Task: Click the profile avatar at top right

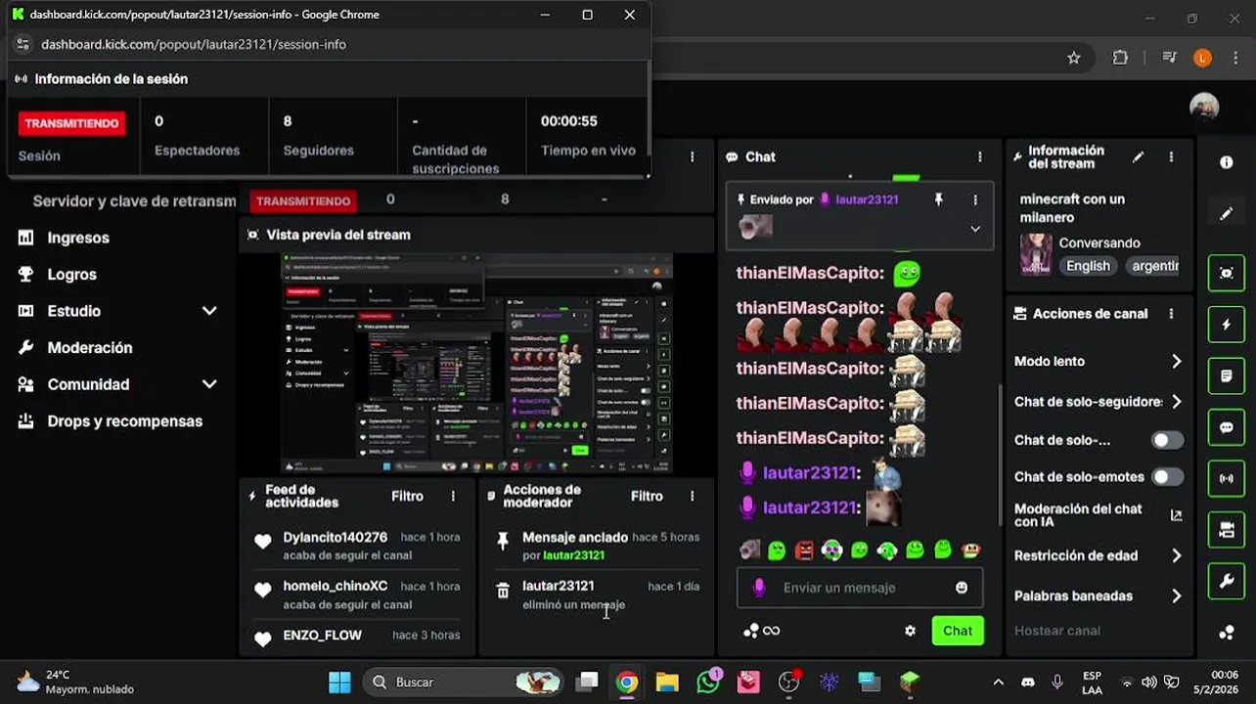Action: point(1204,107)
